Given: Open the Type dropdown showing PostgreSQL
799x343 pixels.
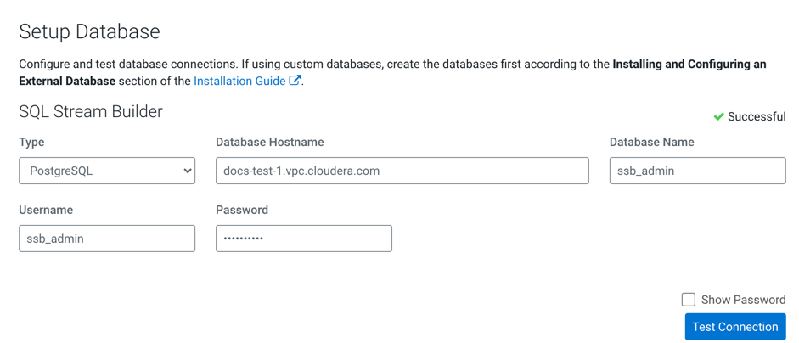Looking at the screenshot, I should tap(107, 171).
